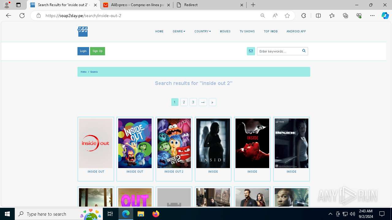Enable split screen view

(x=318, y=16)
